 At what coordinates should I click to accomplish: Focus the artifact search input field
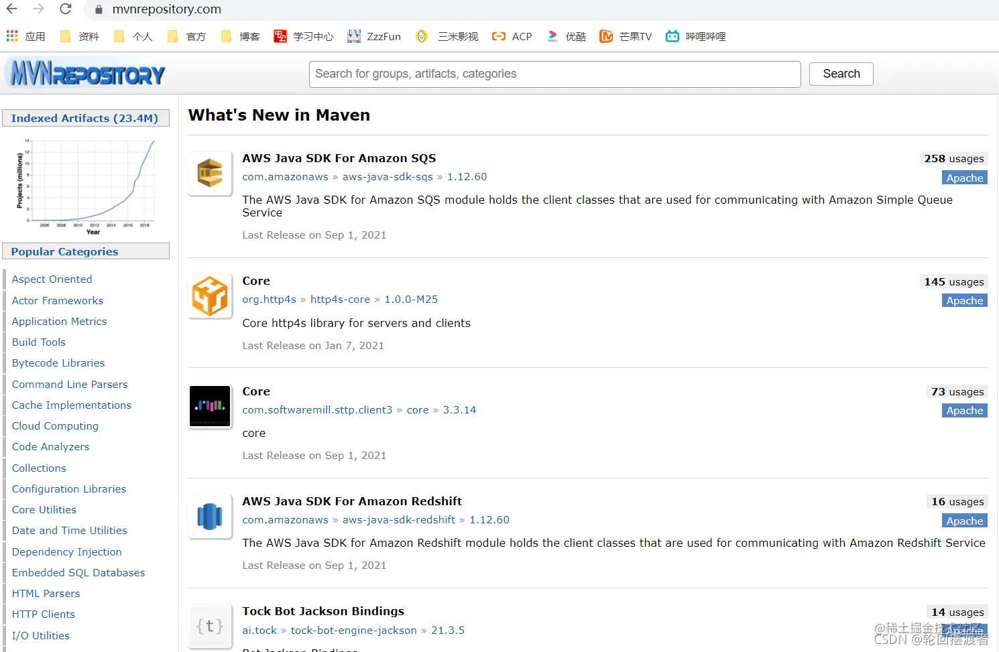[x=554, y=74]
